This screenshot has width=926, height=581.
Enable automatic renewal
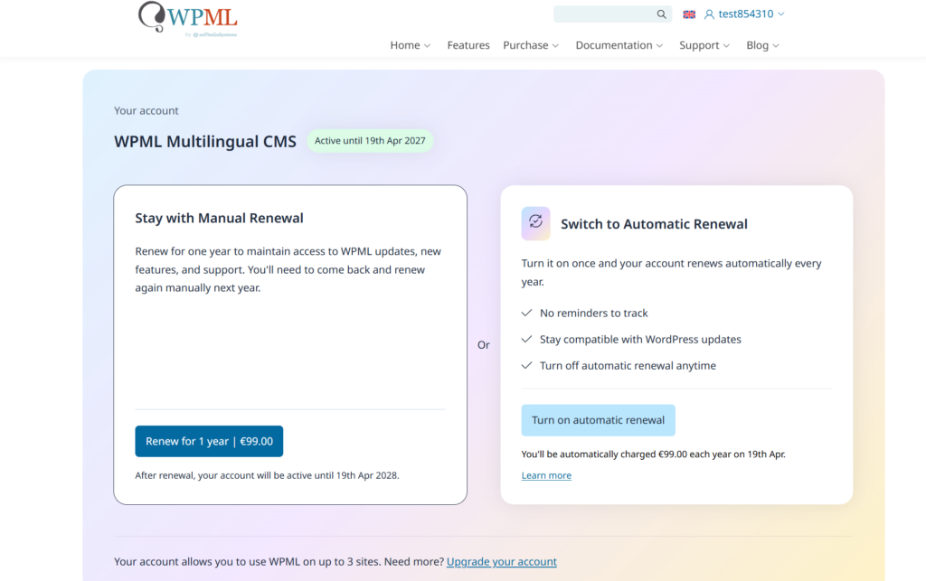598,420
